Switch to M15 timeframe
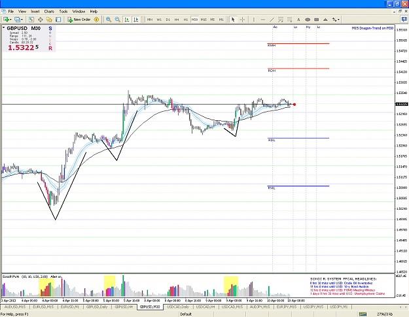Image resolution: width=409 pixels, height=317 pixels. [204, 20]
